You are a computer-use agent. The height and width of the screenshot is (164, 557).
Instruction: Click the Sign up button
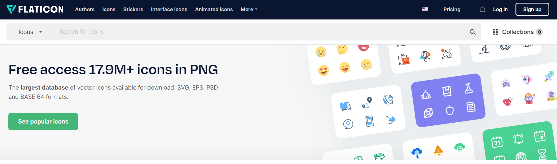pyautogui.click(x=532, y=9)
